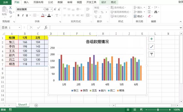Open Conditional Formatting menu
This screenshot has width=183, height=112.
click(x=118, y=8)
